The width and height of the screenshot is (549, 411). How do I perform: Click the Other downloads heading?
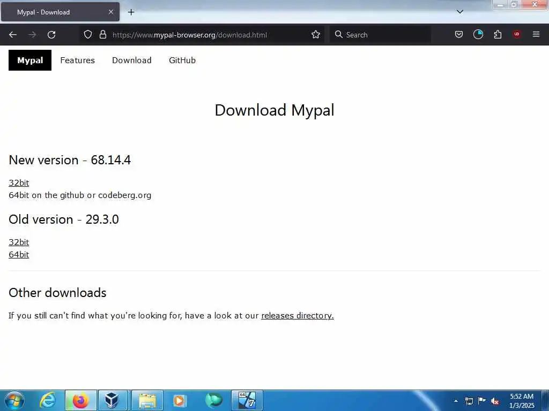point(57,293)
